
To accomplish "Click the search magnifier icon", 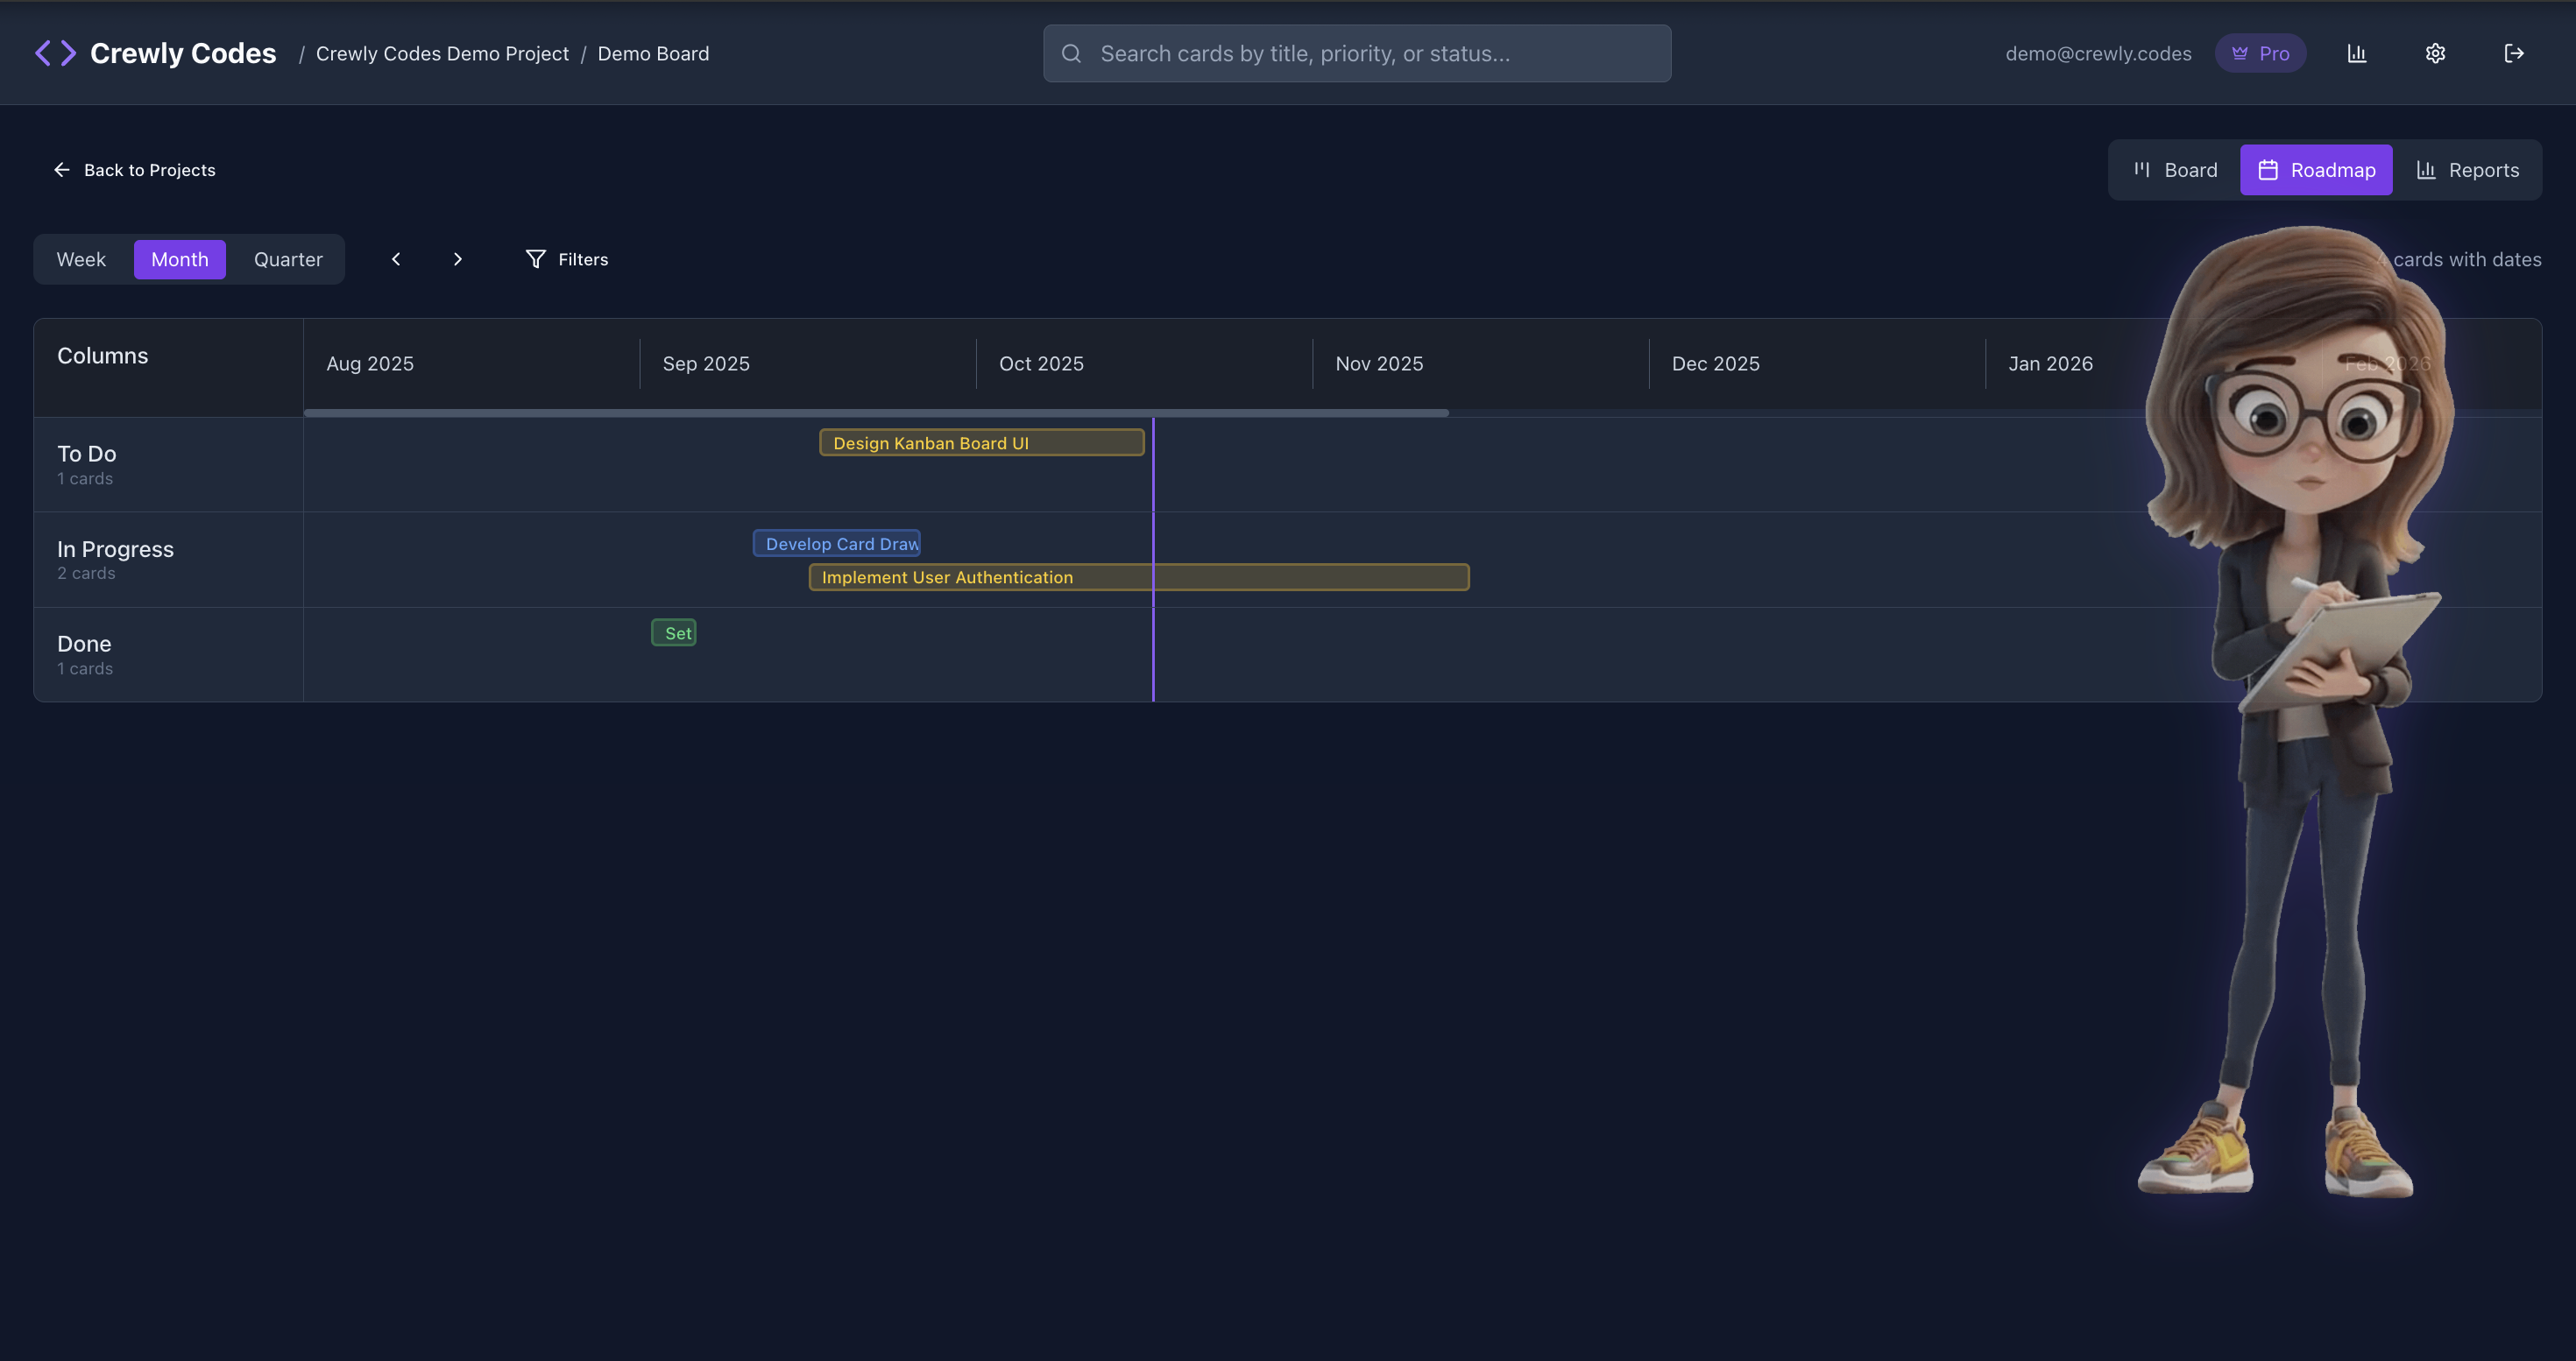I will pos(1071,53).
